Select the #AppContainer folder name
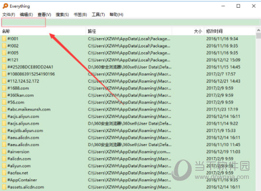The width and height of the screenshot is (261, 191). point(22,180)
